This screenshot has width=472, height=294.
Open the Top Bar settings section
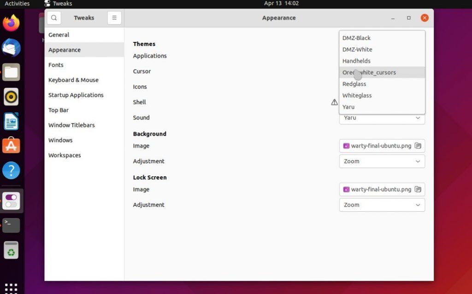[x=58, y=110]
